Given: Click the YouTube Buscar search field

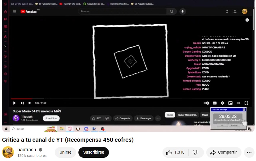Looking at the screenshot, I should click(x=123, y=12).
